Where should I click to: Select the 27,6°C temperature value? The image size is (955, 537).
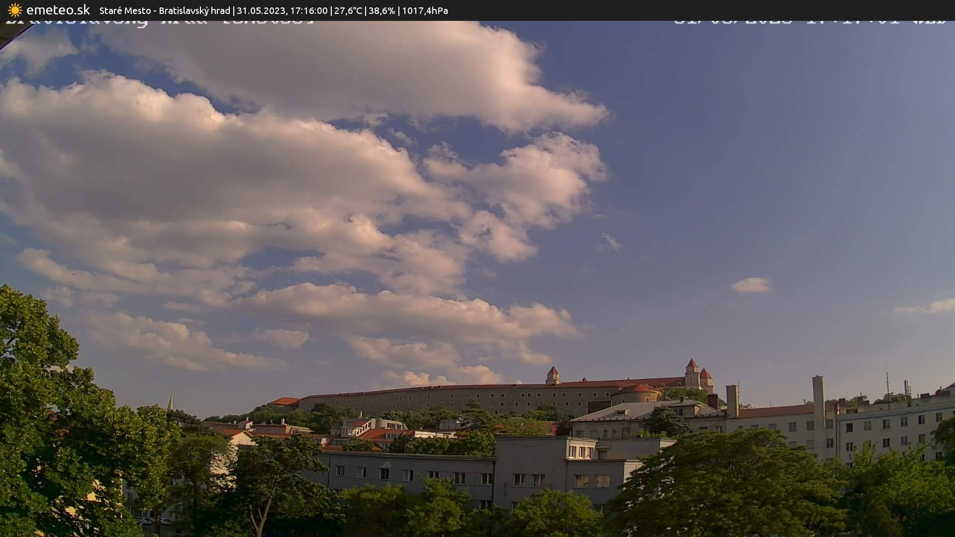(350, 10)
